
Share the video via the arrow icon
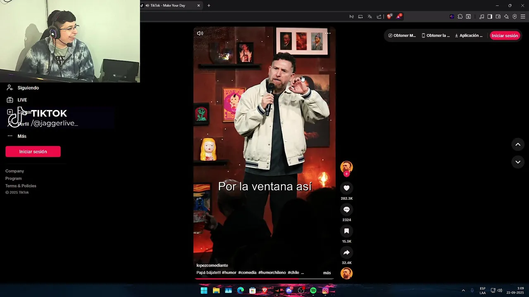(x=346, y=252)
